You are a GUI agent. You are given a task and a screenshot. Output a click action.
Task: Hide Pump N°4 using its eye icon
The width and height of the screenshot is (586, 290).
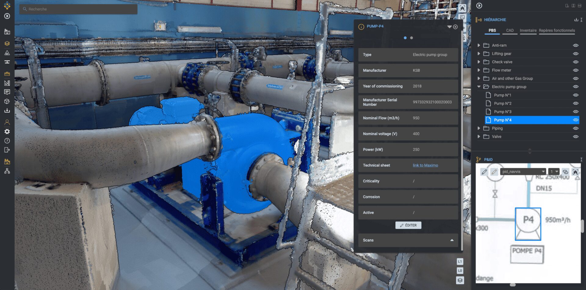click(575, 120)
